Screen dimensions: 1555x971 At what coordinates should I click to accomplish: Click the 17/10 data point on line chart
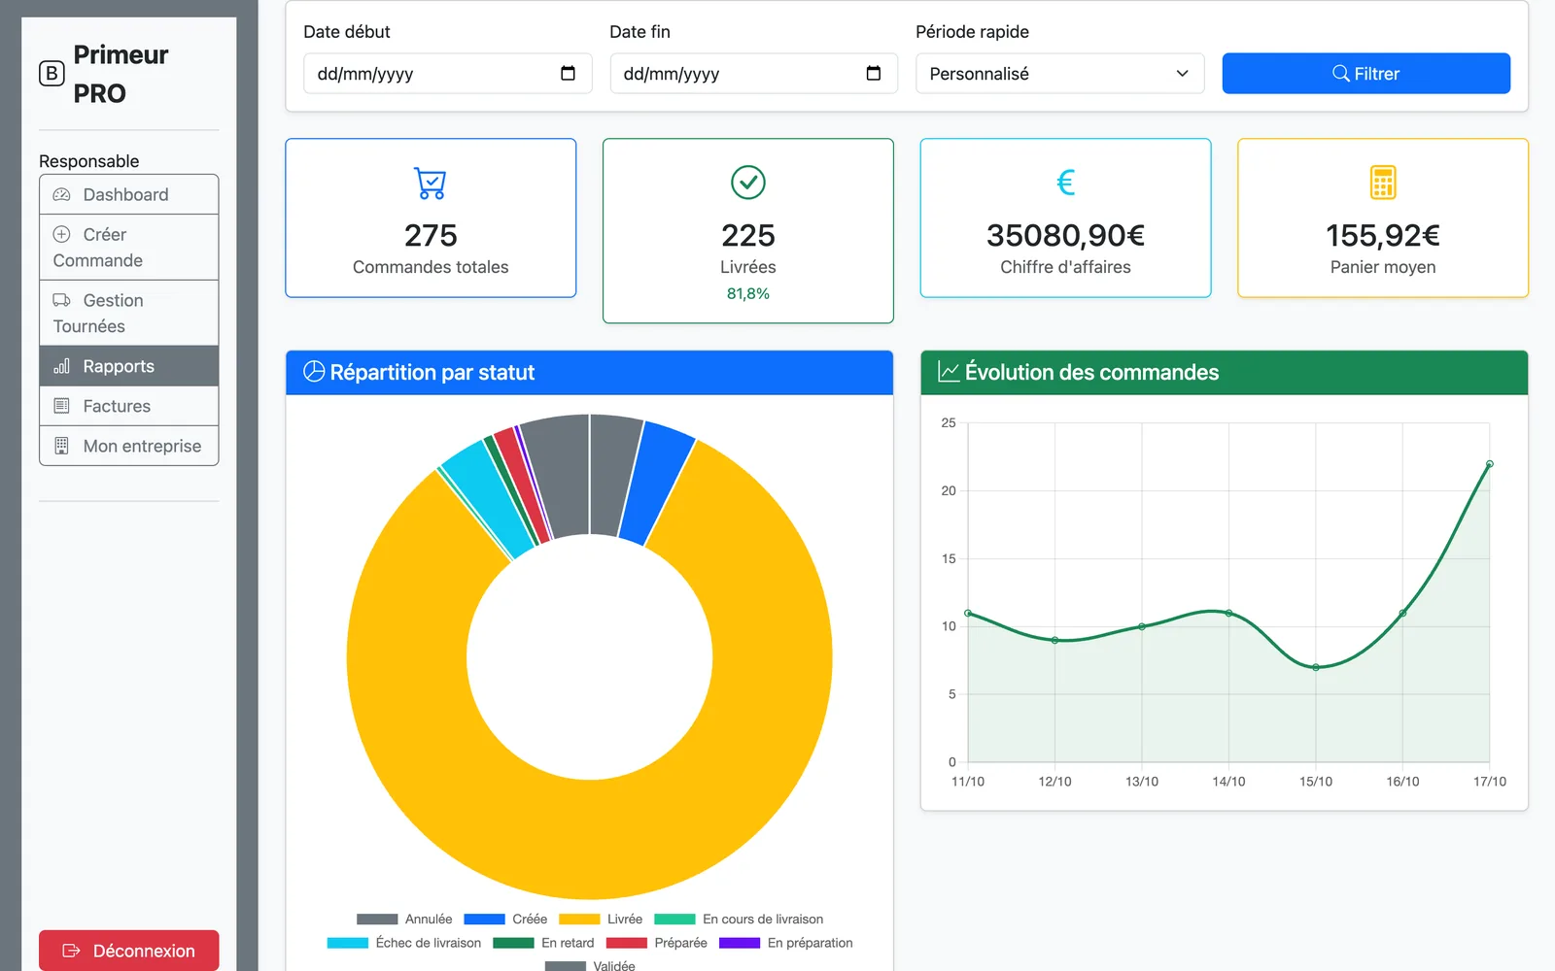1489,464
